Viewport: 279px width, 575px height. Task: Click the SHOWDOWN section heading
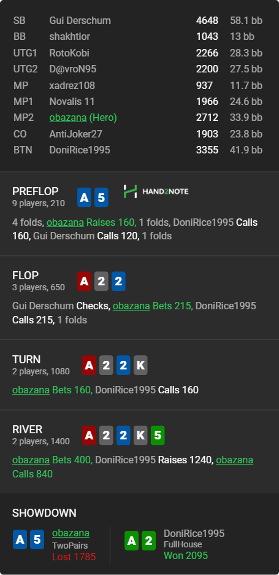44,513
